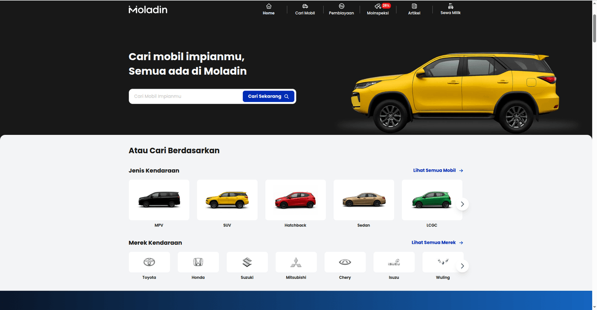597x310 pixels.
Task: Click the Cari Mobil car icon
Action: [x=305, y=6]
